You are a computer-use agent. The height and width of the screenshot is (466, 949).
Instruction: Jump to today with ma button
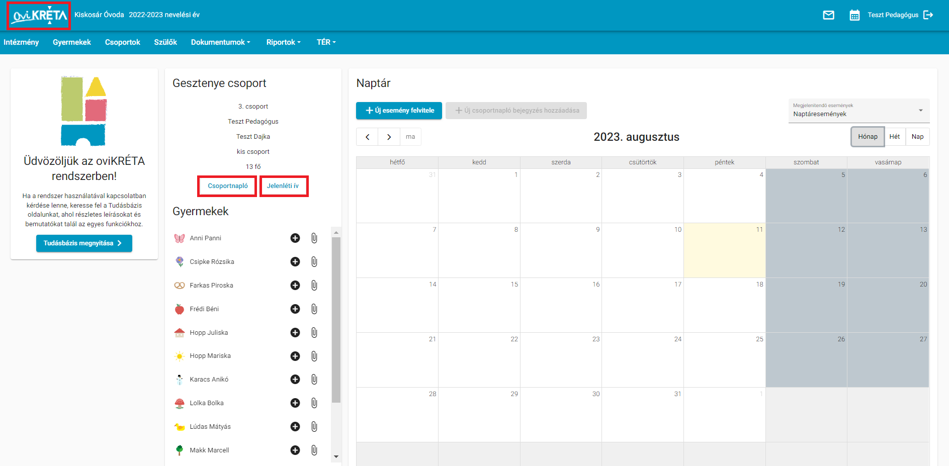(410, 137)
